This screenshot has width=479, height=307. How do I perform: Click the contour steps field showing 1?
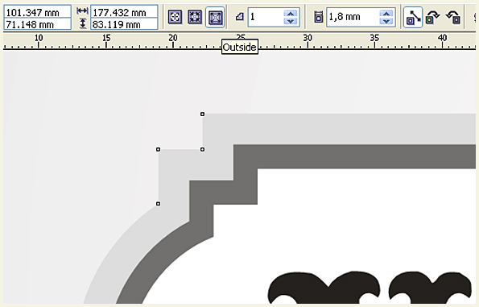(x=266, y=17)
